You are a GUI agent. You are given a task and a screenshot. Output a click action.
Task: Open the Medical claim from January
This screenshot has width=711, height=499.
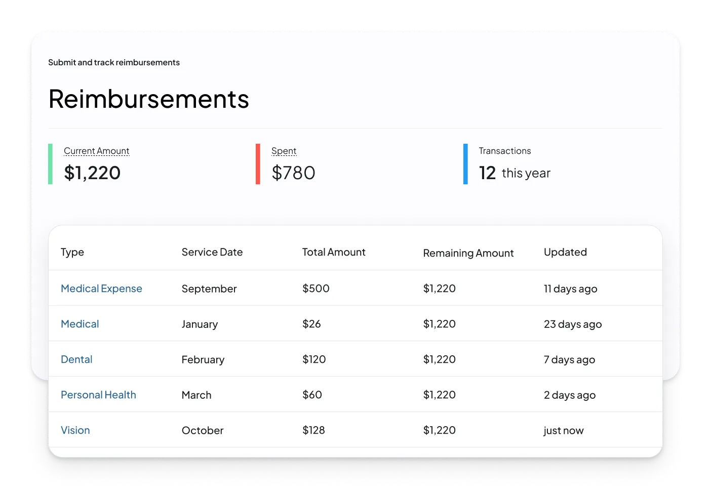pyautogui.click(x=80, y=324)
